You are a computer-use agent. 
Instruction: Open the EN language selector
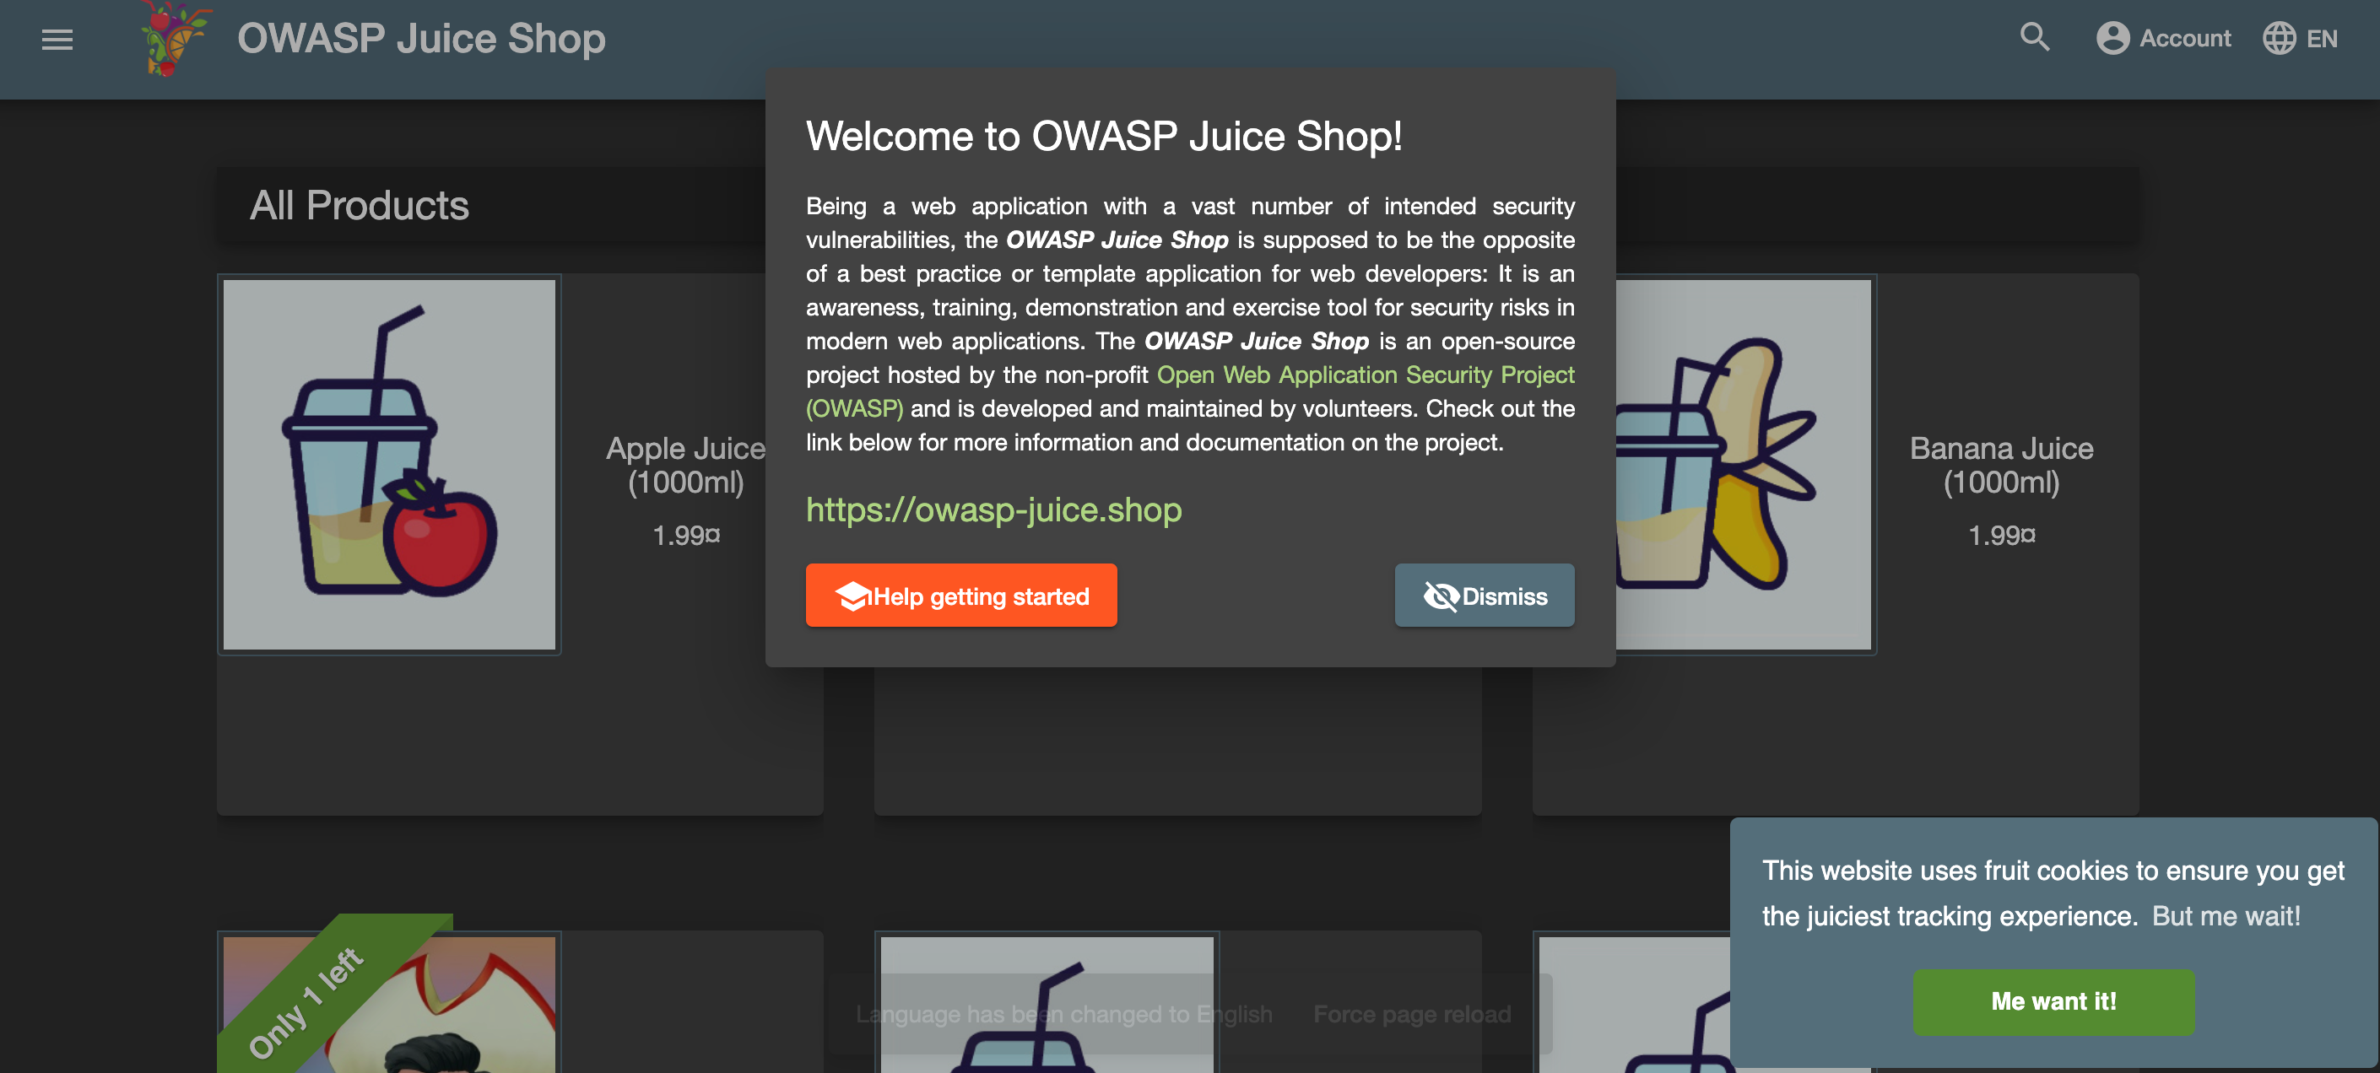pyautogui.click(x=2301, y=39)
